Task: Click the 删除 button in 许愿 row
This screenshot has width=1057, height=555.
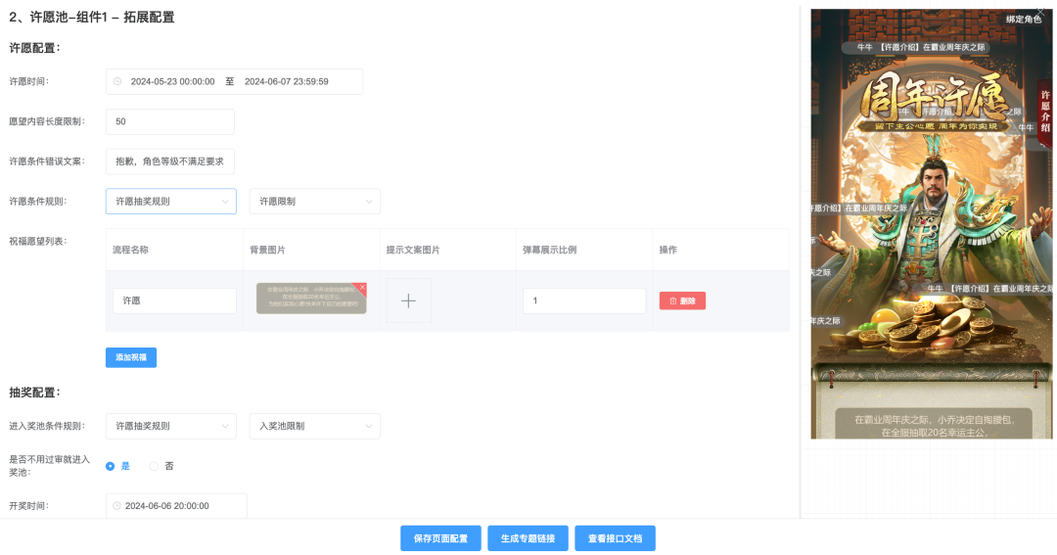Action: (682, 301)
